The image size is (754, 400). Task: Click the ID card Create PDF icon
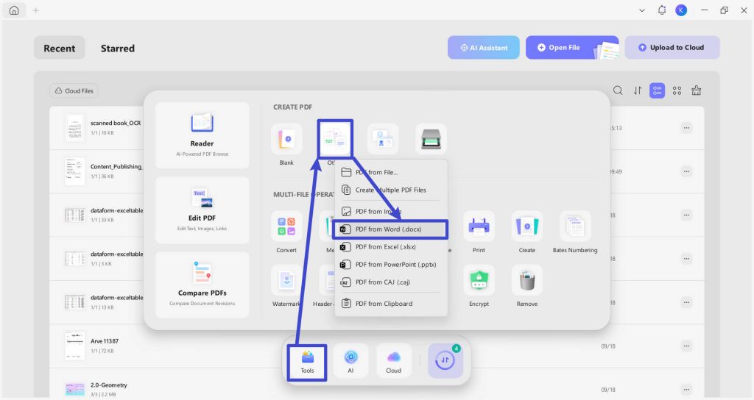pos(383,139)
